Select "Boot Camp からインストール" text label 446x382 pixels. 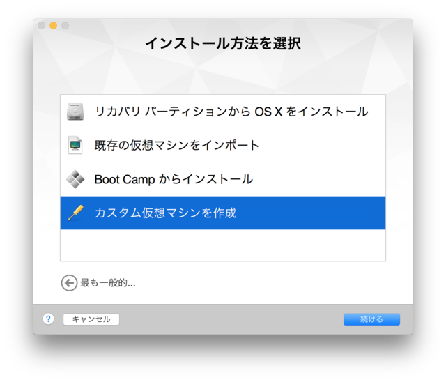pyautogui.click(x=174, y=179)
